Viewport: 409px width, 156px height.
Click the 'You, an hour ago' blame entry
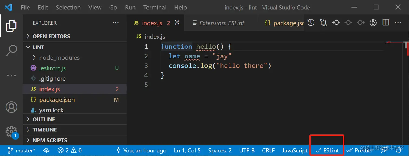(141, 151)
